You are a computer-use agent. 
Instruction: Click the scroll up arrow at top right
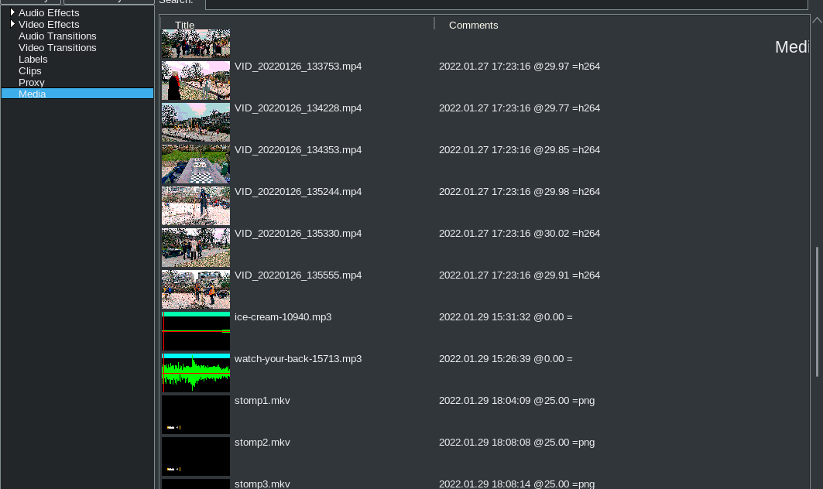(x=817, y=21)
